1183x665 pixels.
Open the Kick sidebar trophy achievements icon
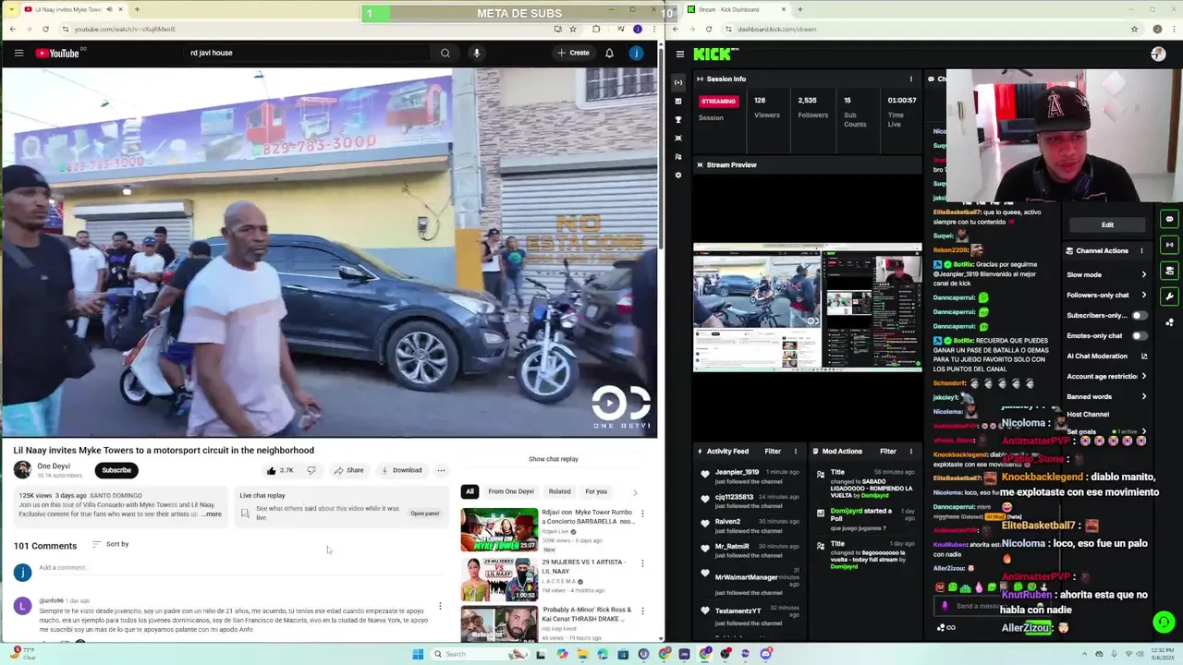pyautogui.click(x=678, y=119)
